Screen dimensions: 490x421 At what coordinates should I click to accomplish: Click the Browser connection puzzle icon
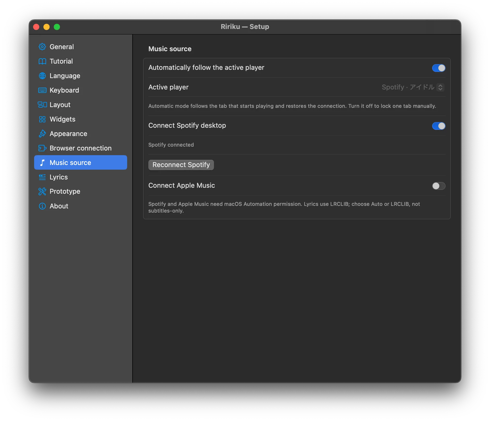(x=42, y=148)
